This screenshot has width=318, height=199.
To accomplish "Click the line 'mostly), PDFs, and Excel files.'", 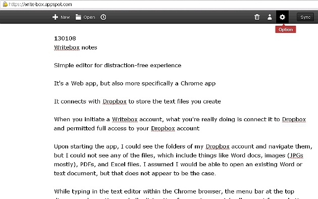I will tap(178, 164).
